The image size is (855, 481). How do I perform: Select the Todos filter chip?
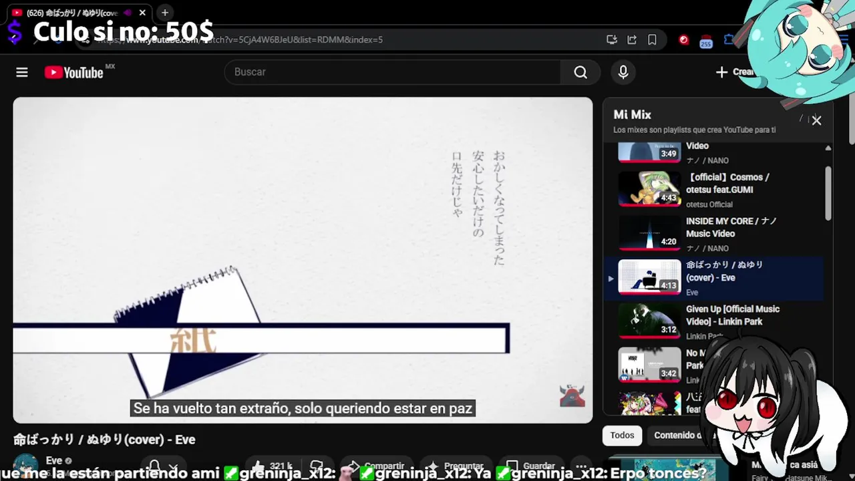click(622, 436)
